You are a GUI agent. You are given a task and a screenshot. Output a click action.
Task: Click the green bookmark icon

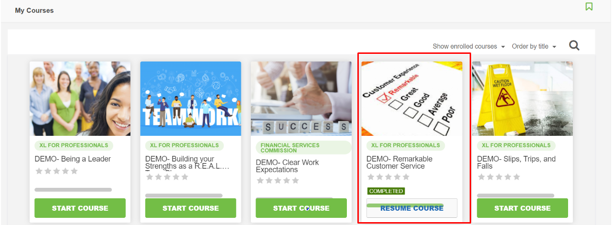pyautogui.click(x=589, y=7)
